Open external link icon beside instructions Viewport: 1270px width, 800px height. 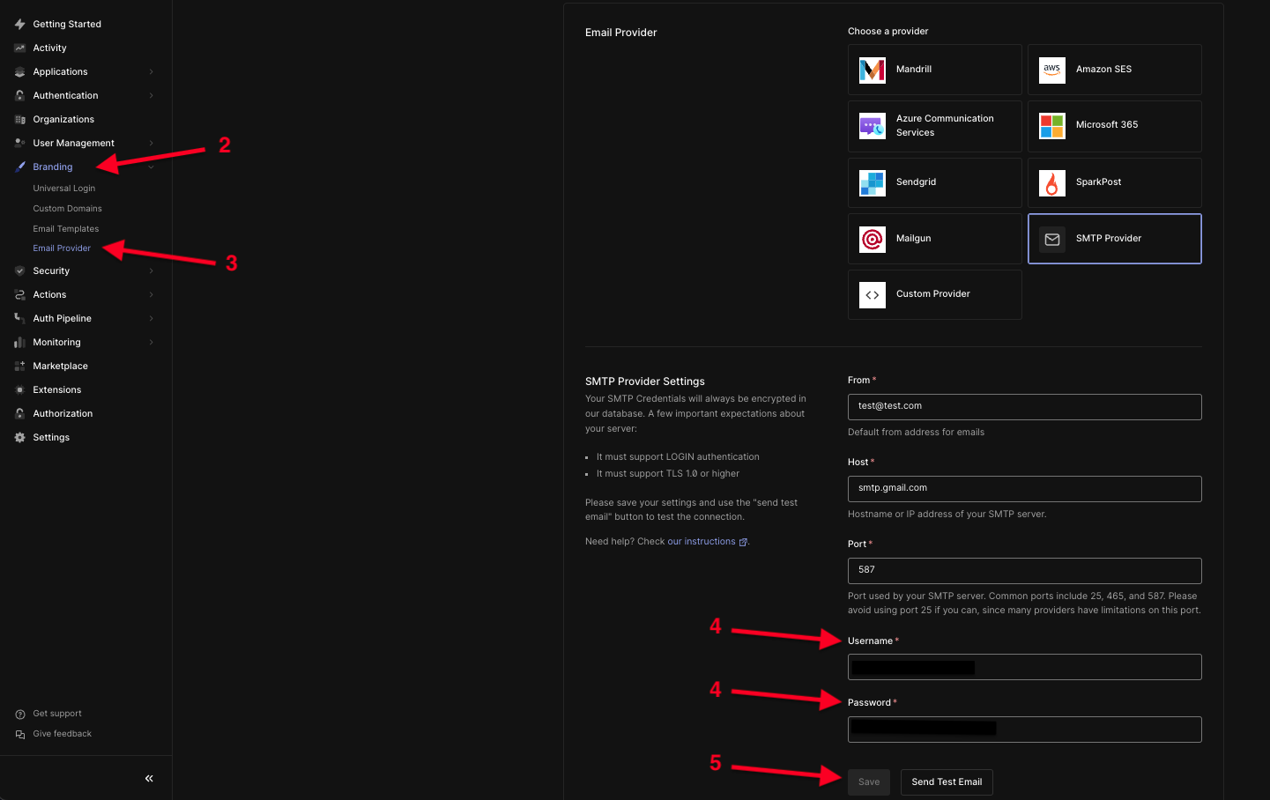tap(743, 543)
